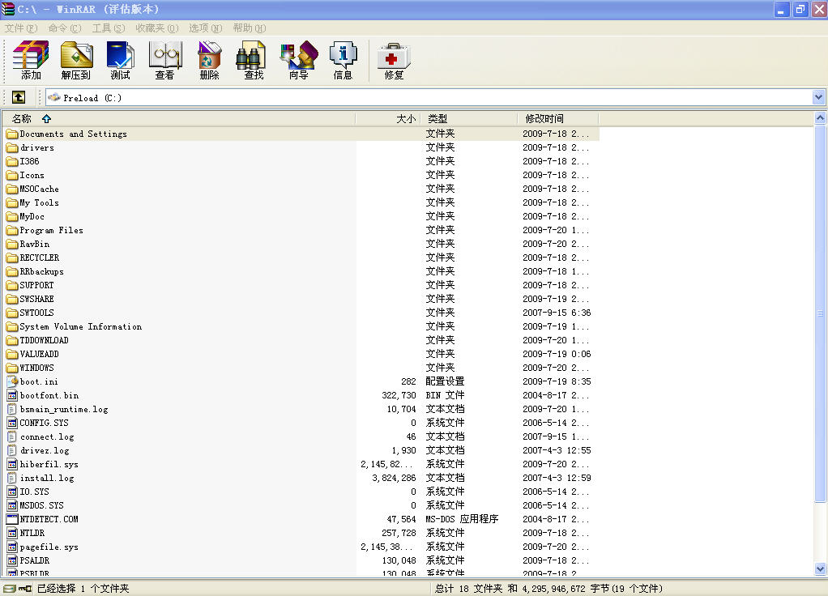828x596 pixels.
Task: Open the 查看 (View) toolbar icon
Action: (164, 60)
